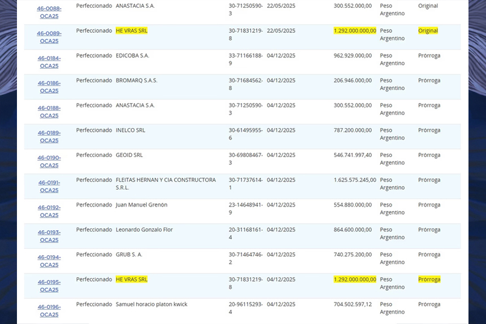Click supplier name Juan Manuel Grenón
Image resolution: width=486 pixels, height=324 pixels.
(x=141, y=205)
